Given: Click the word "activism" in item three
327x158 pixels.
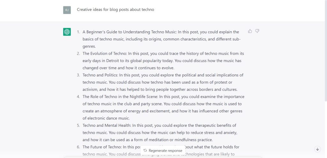Looking at the screenshot, I should click(x=90, y=90).
